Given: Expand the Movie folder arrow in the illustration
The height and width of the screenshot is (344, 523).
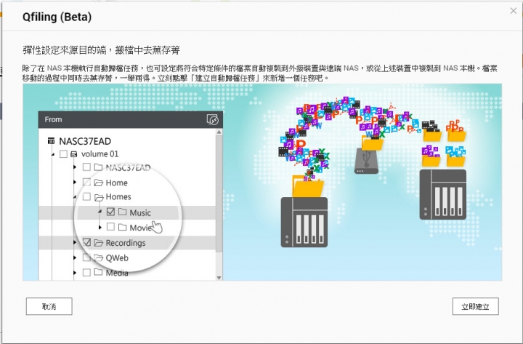Looking at the screenshot, I should click(x=100, y=228).
